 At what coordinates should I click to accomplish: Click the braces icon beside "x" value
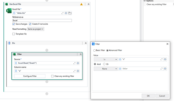(x=120, y=59)
